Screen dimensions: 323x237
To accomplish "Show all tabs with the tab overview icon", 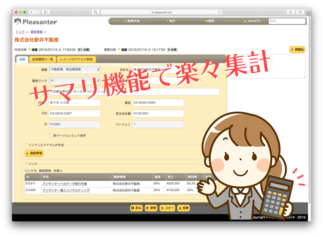I will coord(300,12).
